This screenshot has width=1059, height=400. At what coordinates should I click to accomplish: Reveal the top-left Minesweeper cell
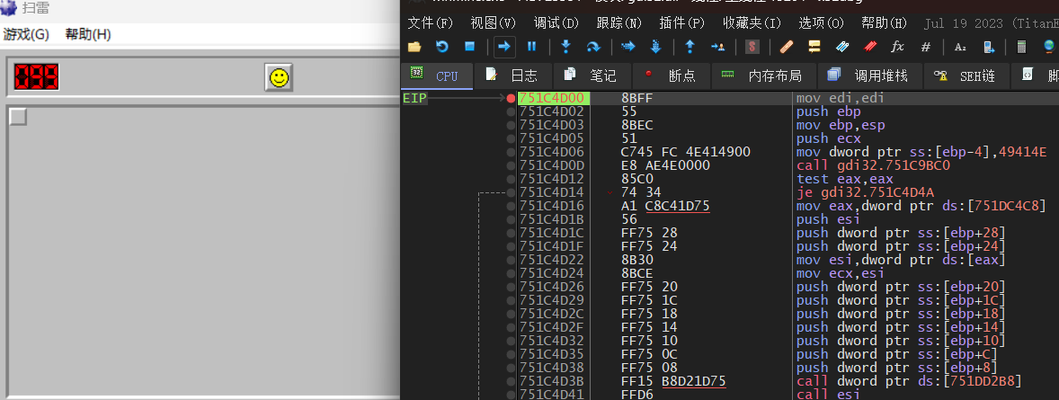point(18,117)
